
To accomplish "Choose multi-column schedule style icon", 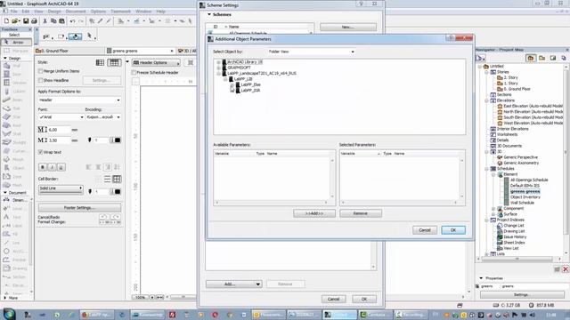I will 114,63.
